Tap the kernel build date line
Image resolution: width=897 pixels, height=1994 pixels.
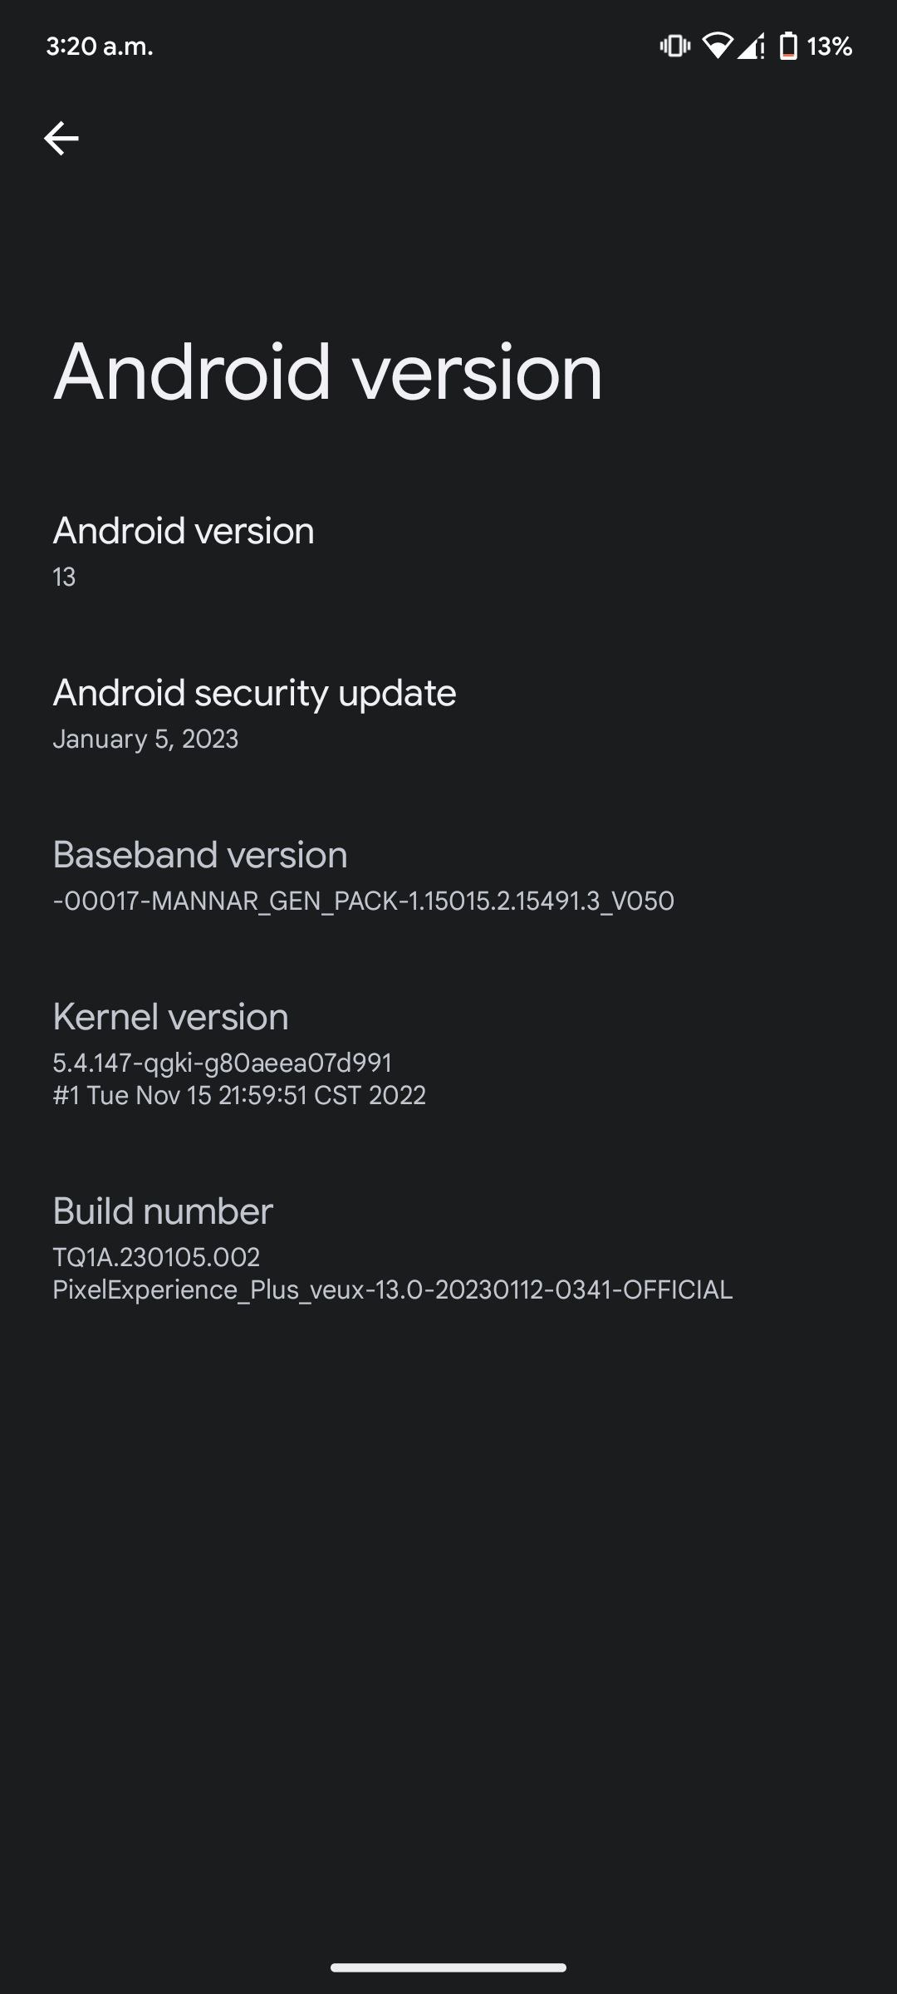[239, 1095]
